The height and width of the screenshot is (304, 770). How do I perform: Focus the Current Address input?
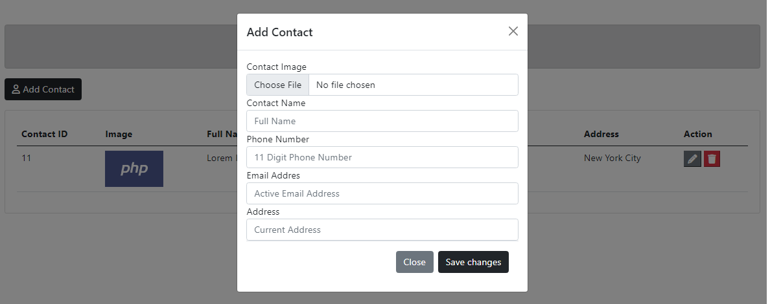pos(382,230)
